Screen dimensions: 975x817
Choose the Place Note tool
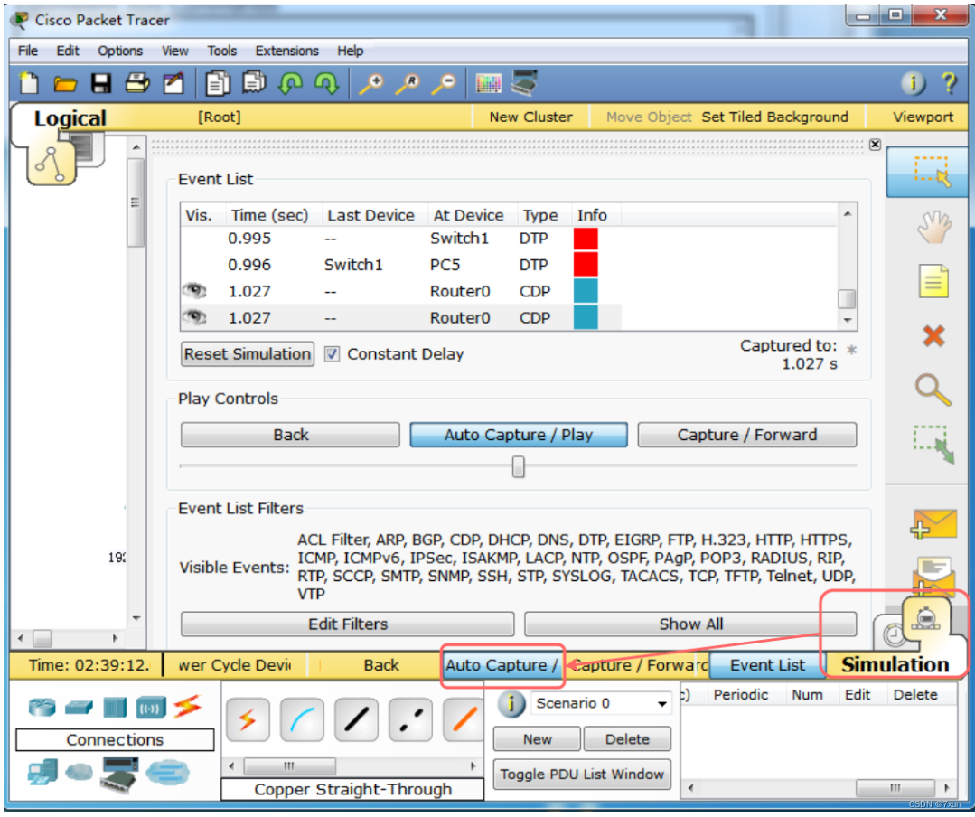point(934,281)
